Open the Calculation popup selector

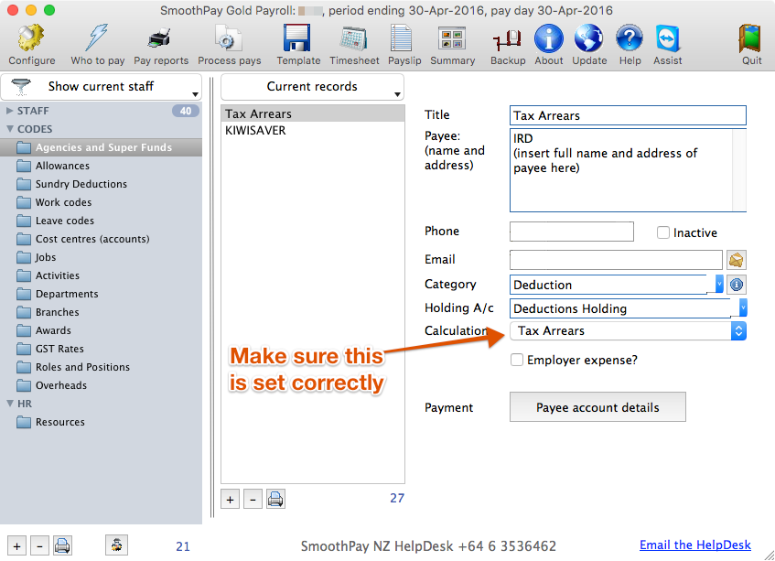click(x=628, y=330)
